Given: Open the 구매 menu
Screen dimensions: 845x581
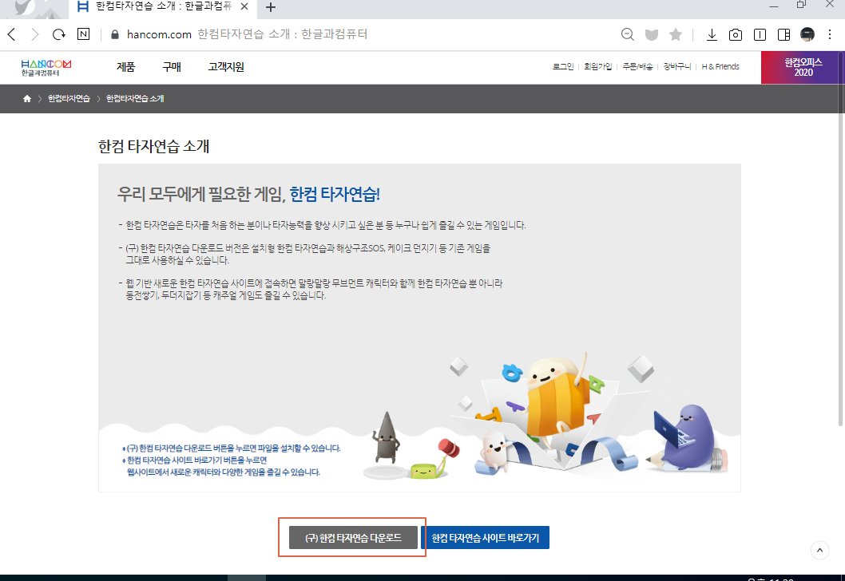Looking at the screenshot, I should 172,67.
